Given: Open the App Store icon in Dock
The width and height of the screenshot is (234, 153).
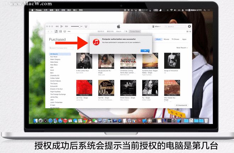Looking at the screenshot, I should pos(60,121).
